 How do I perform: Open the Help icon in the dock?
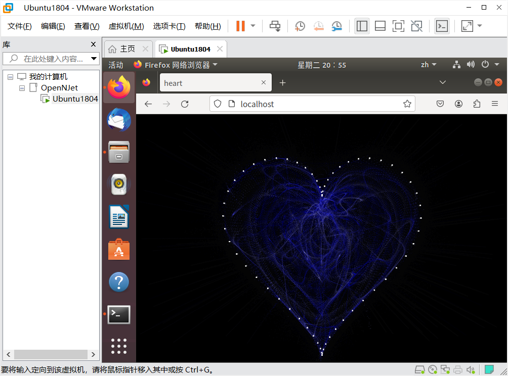point(119,282)
